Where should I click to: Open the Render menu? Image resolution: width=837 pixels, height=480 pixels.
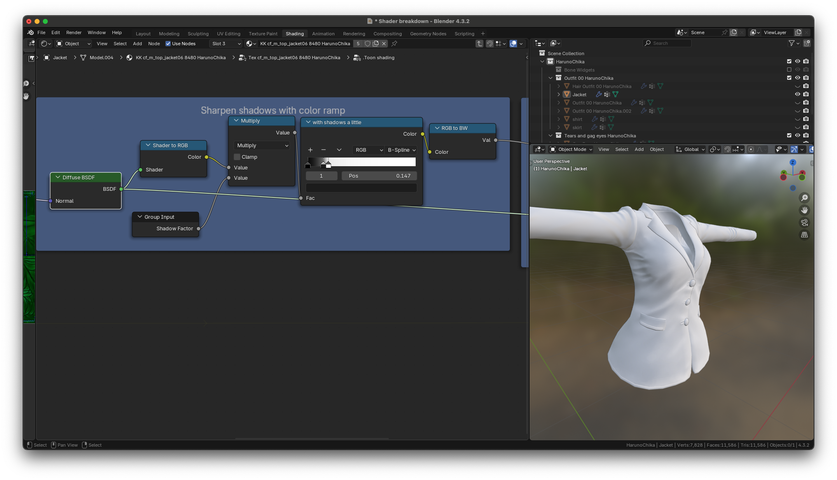[74, 32]
